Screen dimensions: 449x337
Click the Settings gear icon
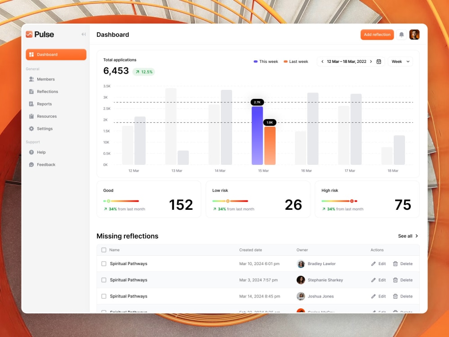coord(31,129)
